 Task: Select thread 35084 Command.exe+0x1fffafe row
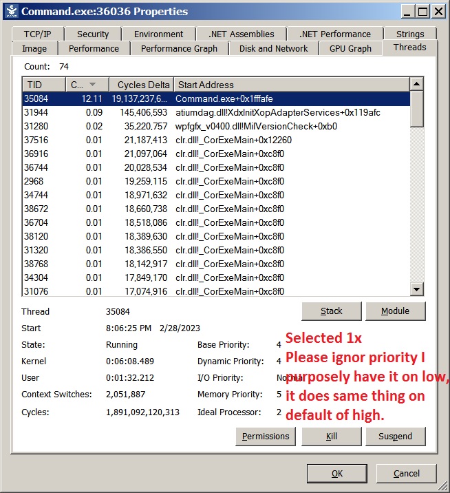click(216, 98)
